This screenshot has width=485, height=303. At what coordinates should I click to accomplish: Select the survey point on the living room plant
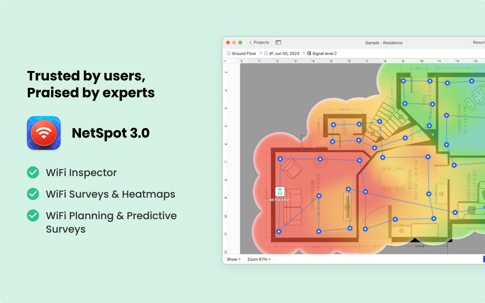(x=320, y=159)
